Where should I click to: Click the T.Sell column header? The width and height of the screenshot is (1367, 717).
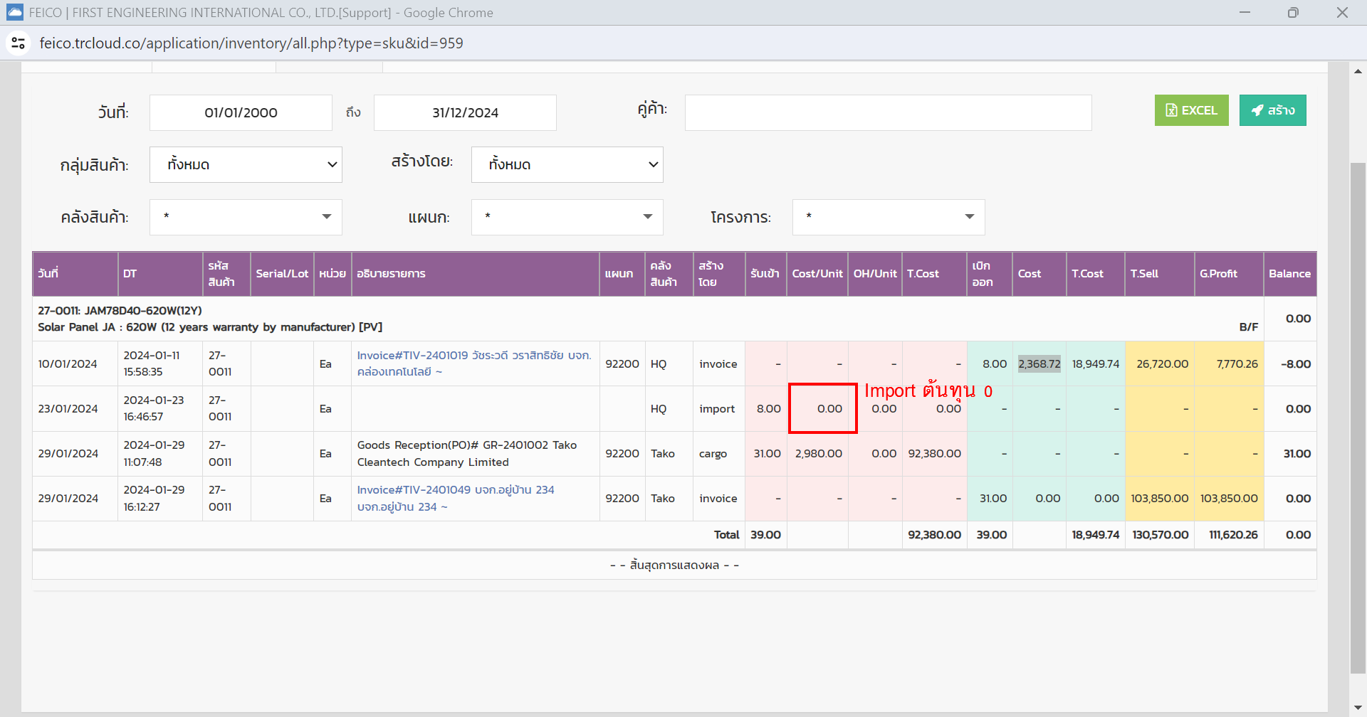(1159, 274)
